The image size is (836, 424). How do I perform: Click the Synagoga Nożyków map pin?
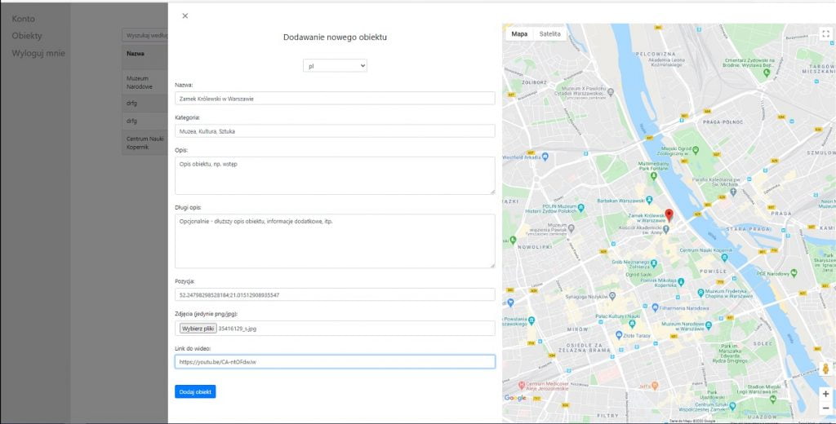(x=612, y=295)
